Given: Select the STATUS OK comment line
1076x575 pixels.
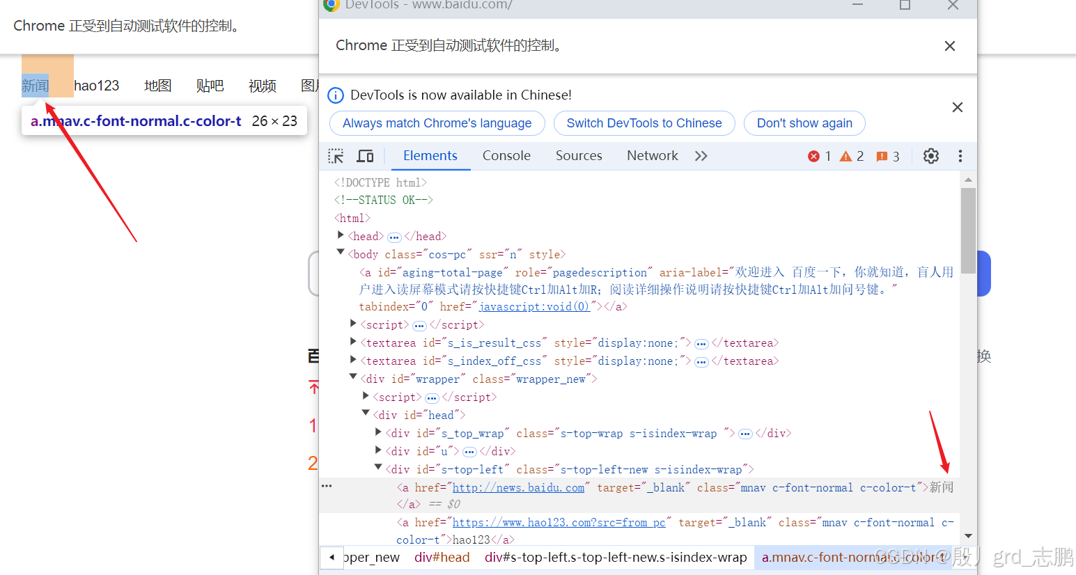Looking at the screenshot, I should (x=384, y=200).
